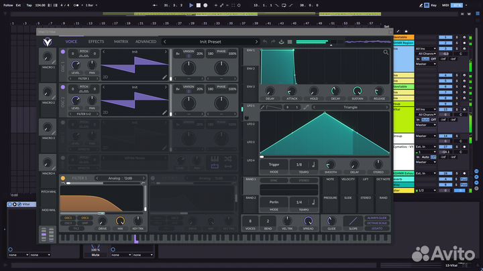Switch to Matrix tab
Screen dimensions: 483x271
121,41
